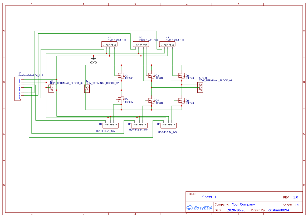The height and width of the screenshot is (218, 308).
Task: Select the CON_TERMINAL_BLOCK_03 connector symbol
Action: click(201, 87)
